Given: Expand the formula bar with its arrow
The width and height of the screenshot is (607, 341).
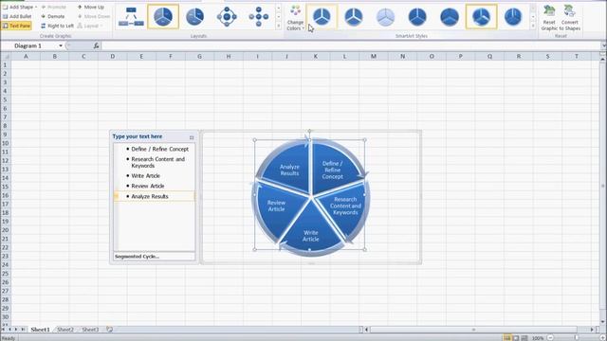Looking at the screenshot, I should pos(603,46).
